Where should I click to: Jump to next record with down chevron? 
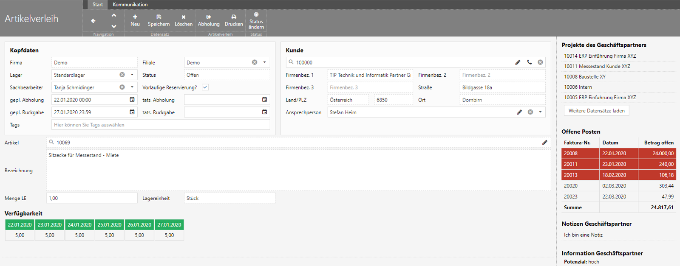114,26
